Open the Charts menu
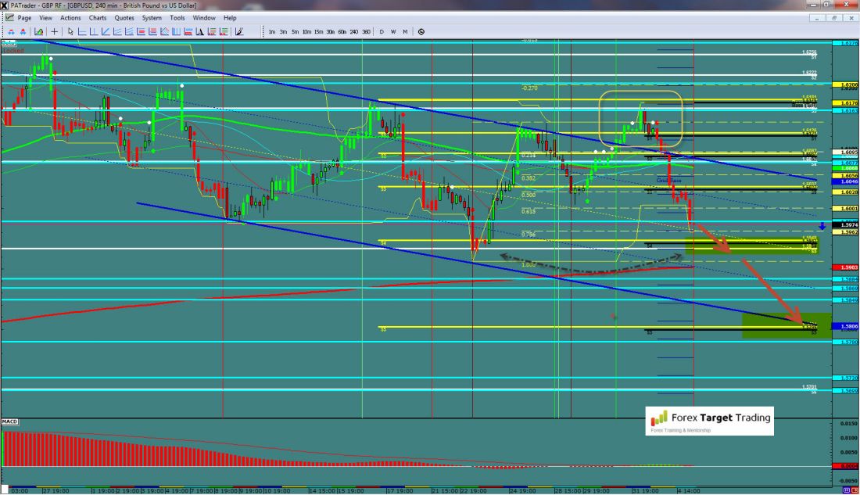Viewport: 860px width, 495px height. pos(98,17)
